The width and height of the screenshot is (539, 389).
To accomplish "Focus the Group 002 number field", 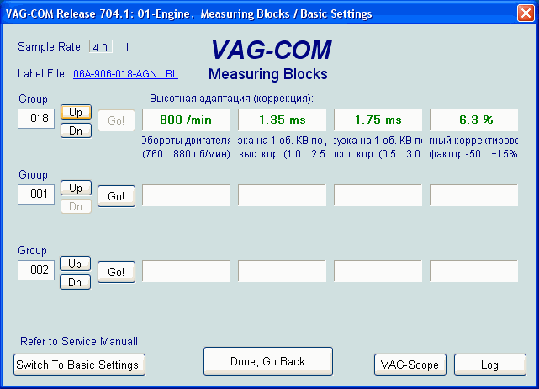I will 36,270.
